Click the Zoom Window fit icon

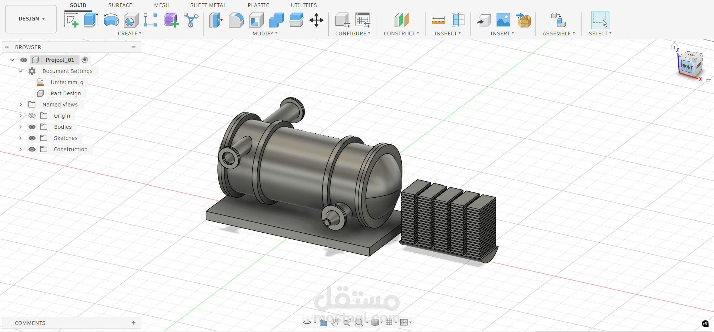(x=359, y=322)
